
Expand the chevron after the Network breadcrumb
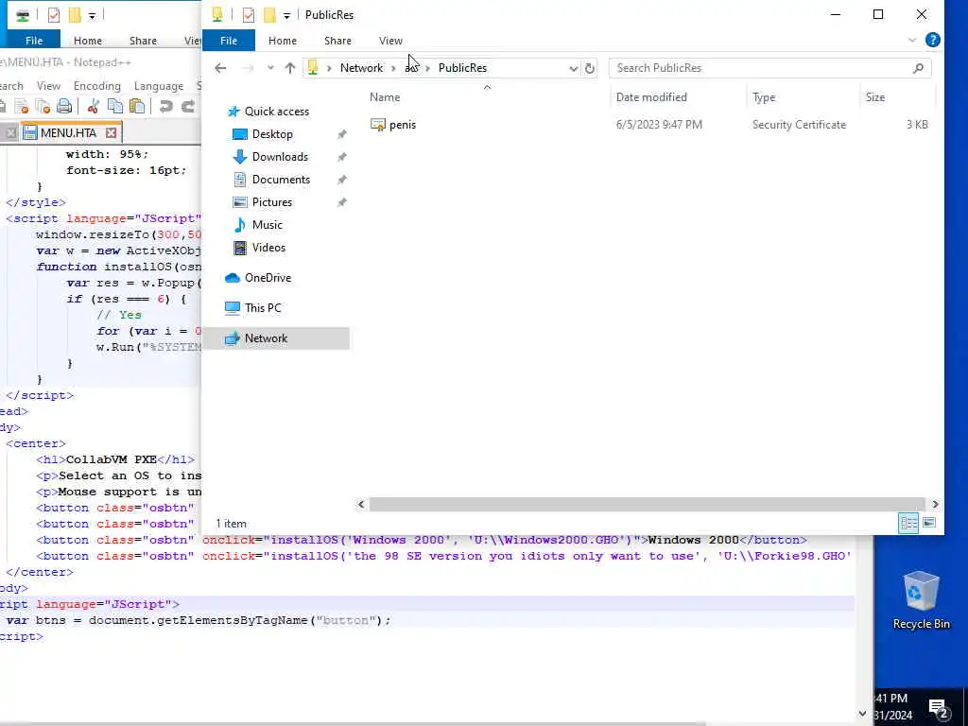pyautogui.click(x=393, y=68)
